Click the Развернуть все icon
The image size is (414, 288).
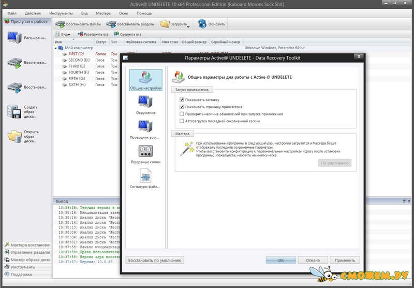80,34
